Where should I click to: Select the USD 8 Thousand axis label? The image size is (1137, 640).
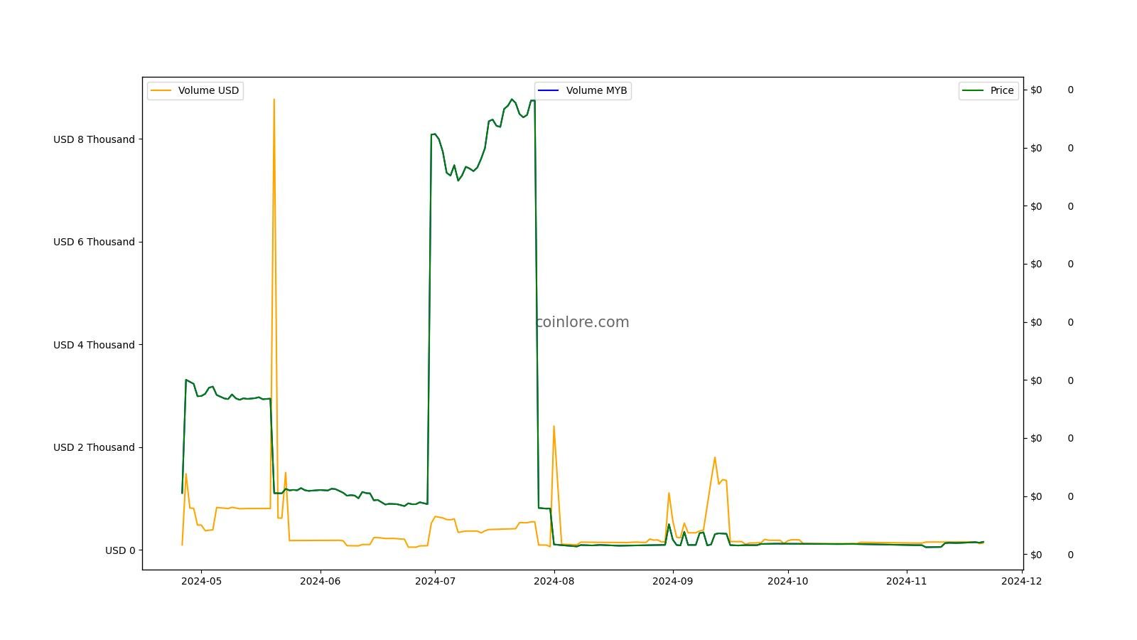(94, 139)
